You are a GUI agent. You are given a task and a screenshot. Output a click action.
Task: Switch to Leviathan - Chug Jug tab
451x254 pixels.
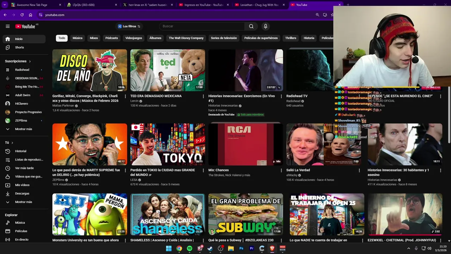coord(260,5)
